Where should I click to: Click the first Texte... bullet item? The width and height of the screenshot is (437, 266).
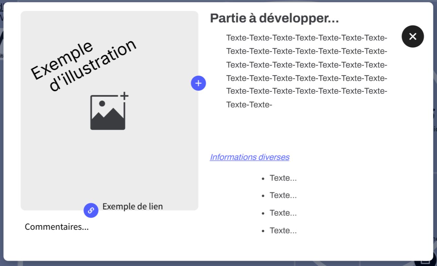click(283, 178)
